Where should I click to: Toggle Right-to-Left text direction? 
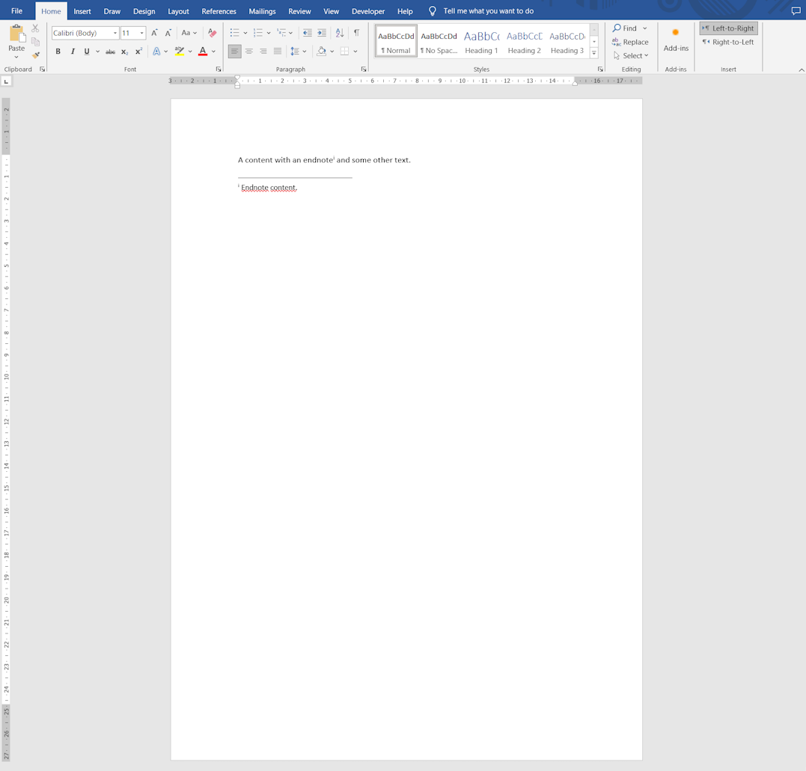click(x=728, y=42)
